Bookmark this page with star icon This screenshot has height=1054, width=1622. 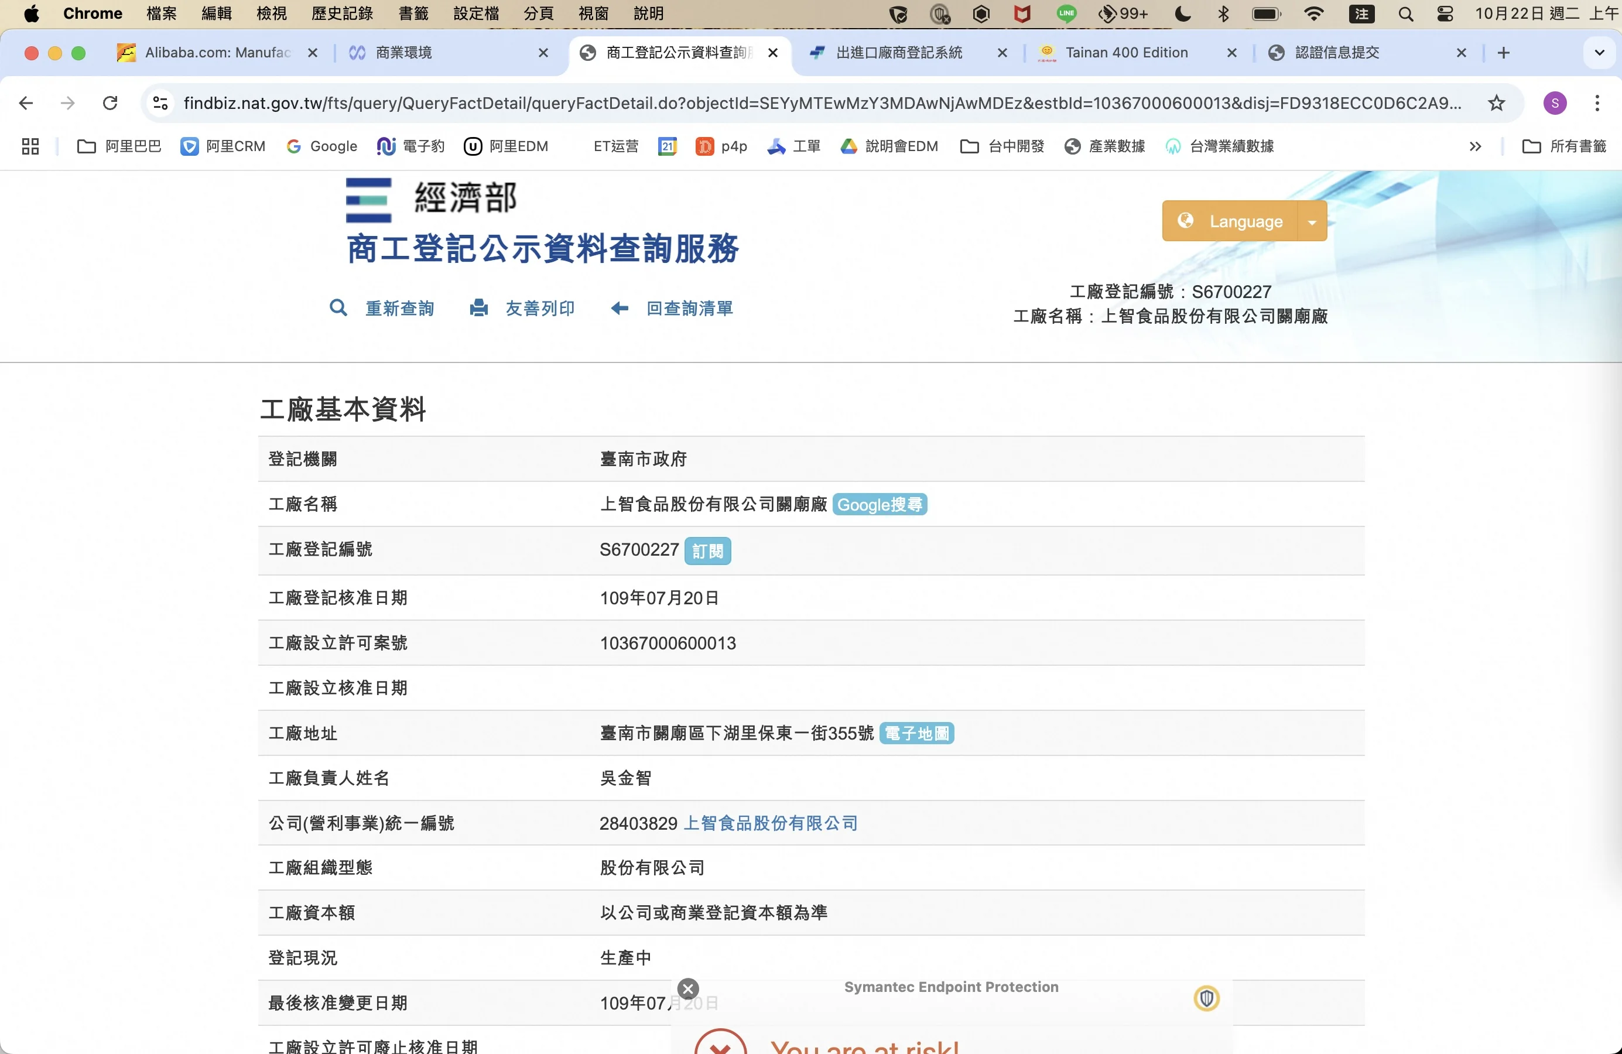click(1497, 103)
